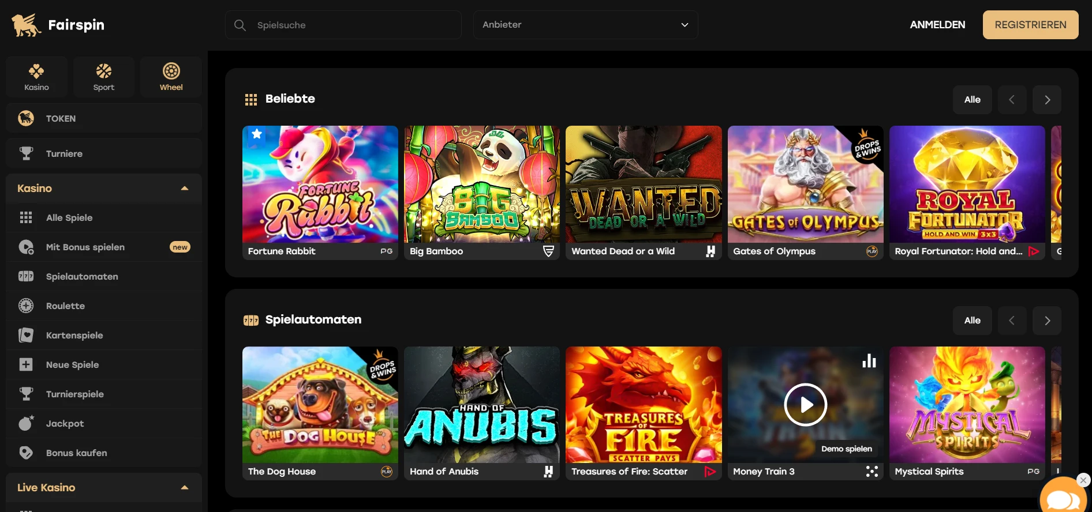Image resolution: width=1092 pixels, height=512 pixels.
Task: Click PG provider icon on Mystical Spirits
Action: pyautogui.click(x=1033, y=472)
